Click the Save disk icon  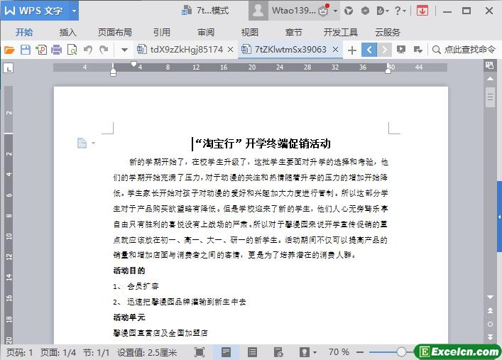coord(26,50)
